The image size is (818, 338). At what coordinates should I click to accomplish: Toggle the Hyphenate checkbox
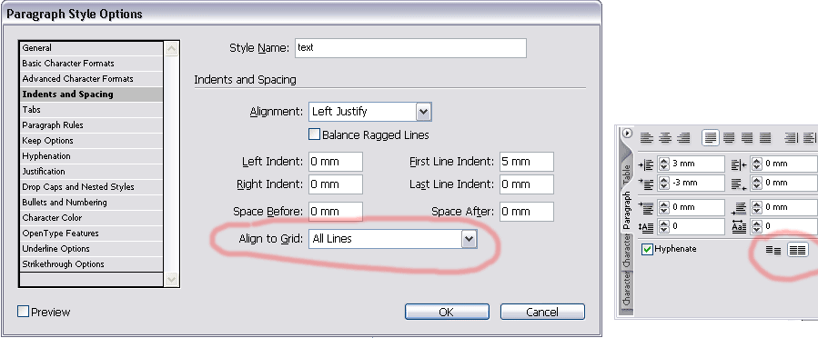[648, 250]
